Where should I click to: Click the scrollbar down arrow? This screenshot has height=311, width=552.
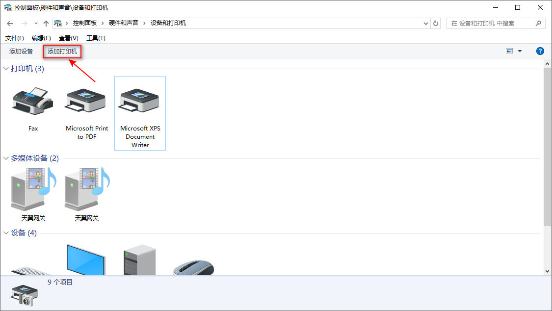click(547, 271)
